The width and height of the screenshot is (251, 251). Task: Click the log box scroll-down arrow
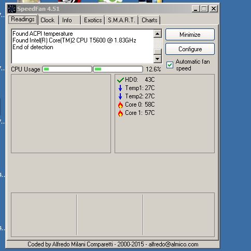pyautogui.click(x=157, y=59)
